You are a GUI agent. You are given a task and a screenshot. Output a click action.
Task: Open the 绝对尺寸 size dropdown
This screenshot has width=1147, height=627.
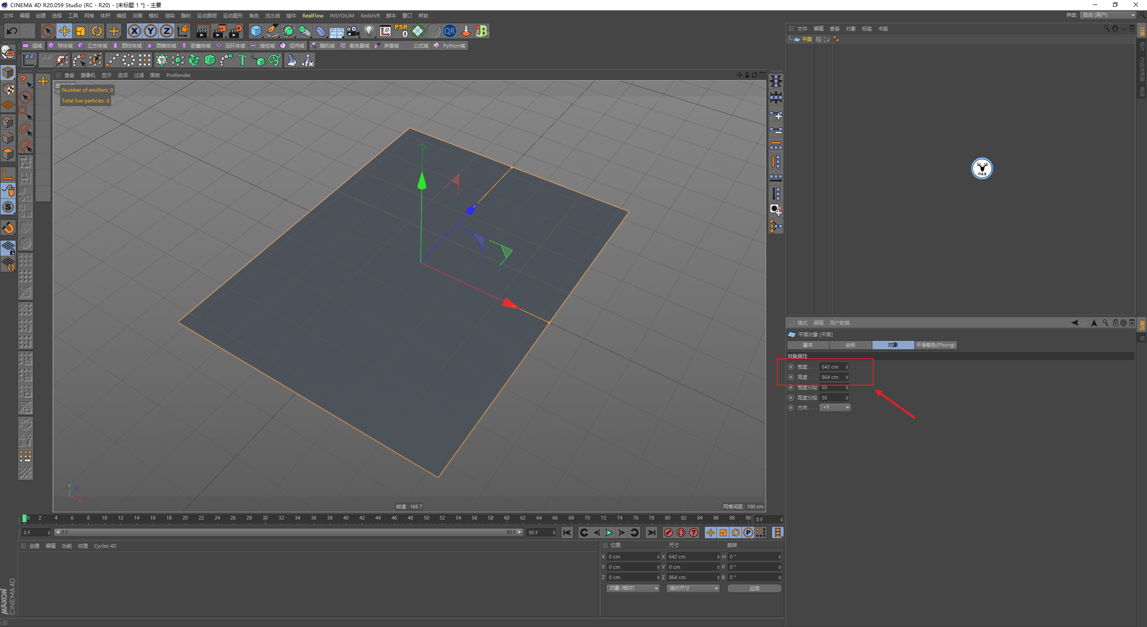click(x=693, y=588)
